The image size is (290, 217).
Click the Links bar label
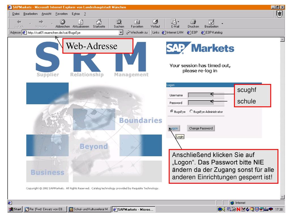[156, 32]
